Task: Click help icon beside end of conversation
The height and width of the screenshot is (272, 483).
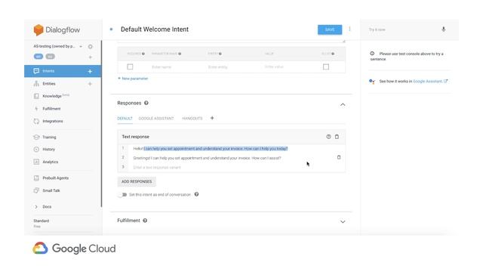Action: coord(196,194)
